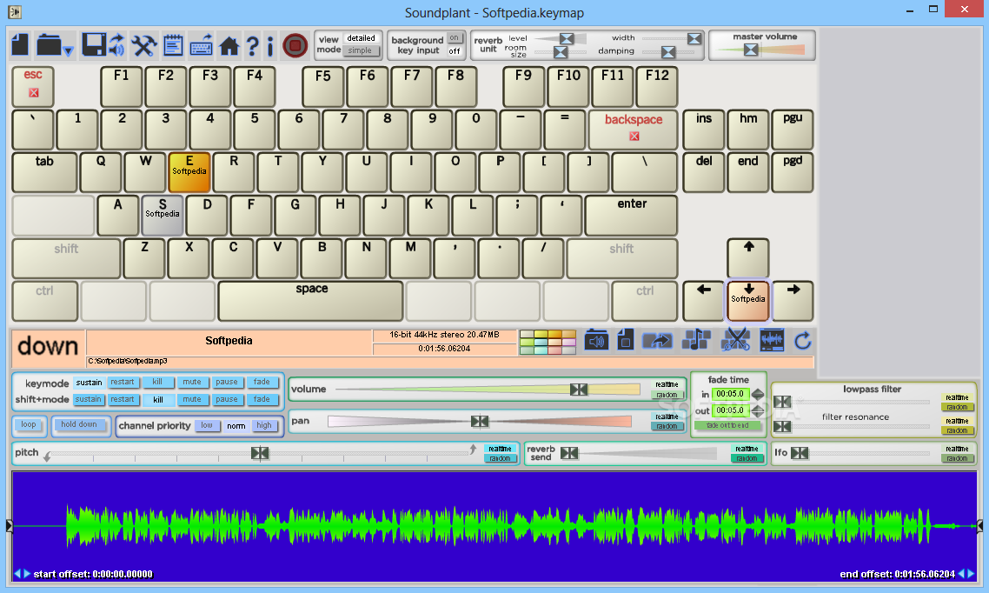Set shift+mode to pause
This screenshot has width=989, height=593.
[x=227, y=399]
